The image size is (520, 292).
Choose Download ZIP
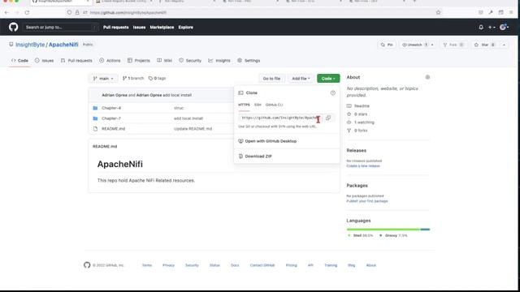(258, 157)
